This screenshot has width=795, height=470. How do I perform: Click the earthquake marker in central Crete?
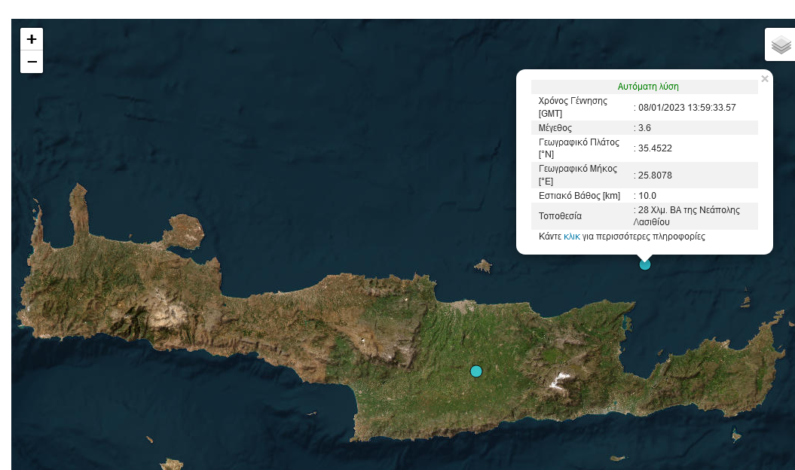[x=475, y=371]
